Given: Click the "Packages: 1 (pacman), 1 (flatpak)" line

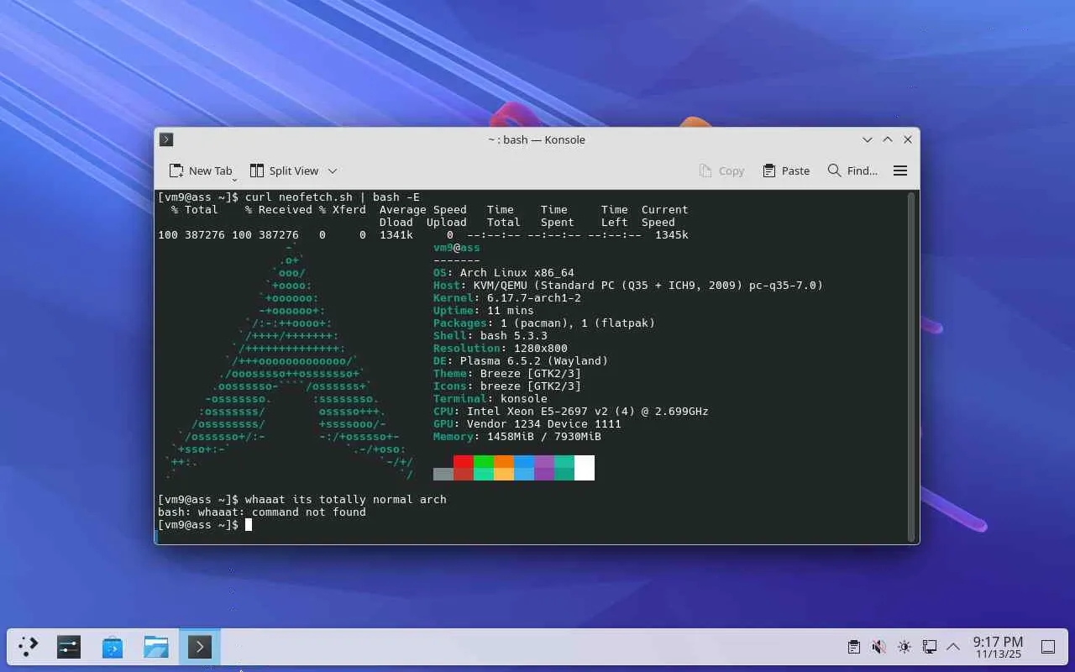Looking at the screenshot, I should click(x=544, y=323).
